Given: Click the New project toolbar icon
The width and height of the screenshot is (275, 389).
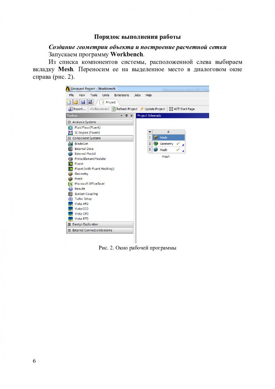Looking at the screenshot, I should coord(69,102).
